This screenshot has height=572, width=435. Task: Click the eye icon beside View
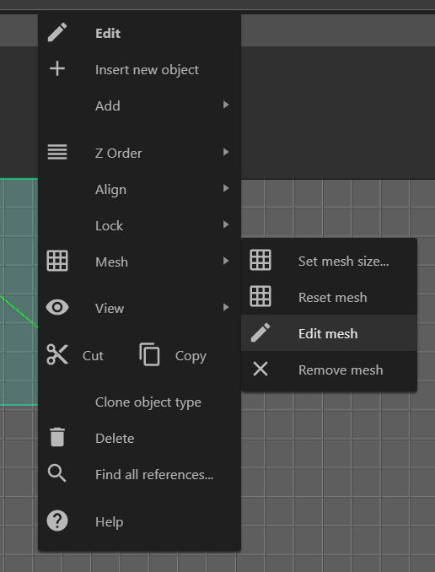click(57, 307)
